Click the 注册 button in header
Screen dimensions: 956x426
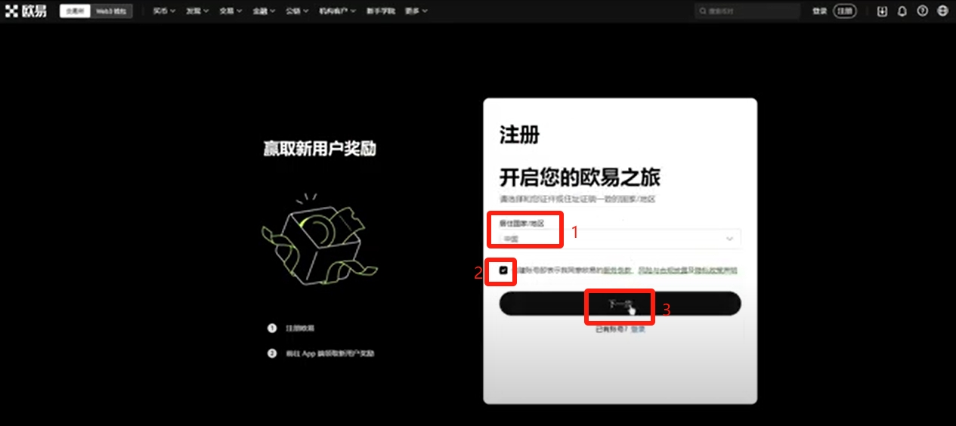click(x=845, y=11)
